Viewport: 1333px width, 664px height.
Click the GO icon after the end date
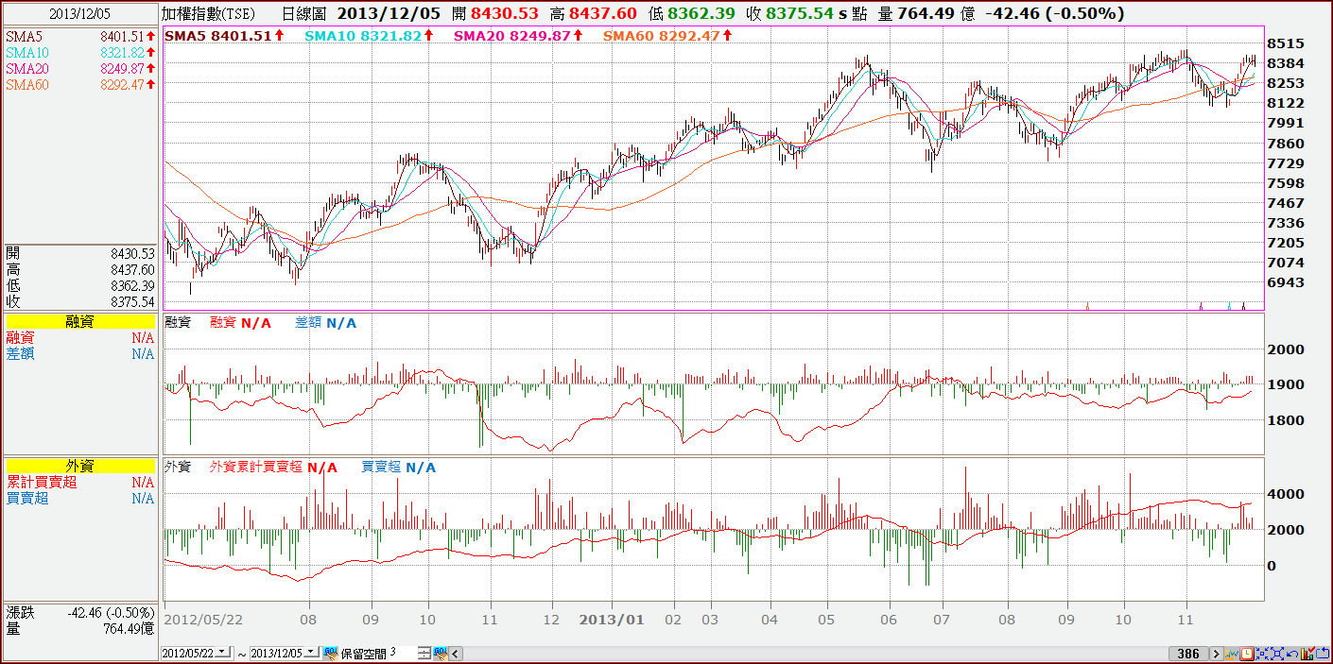(331, 653)
